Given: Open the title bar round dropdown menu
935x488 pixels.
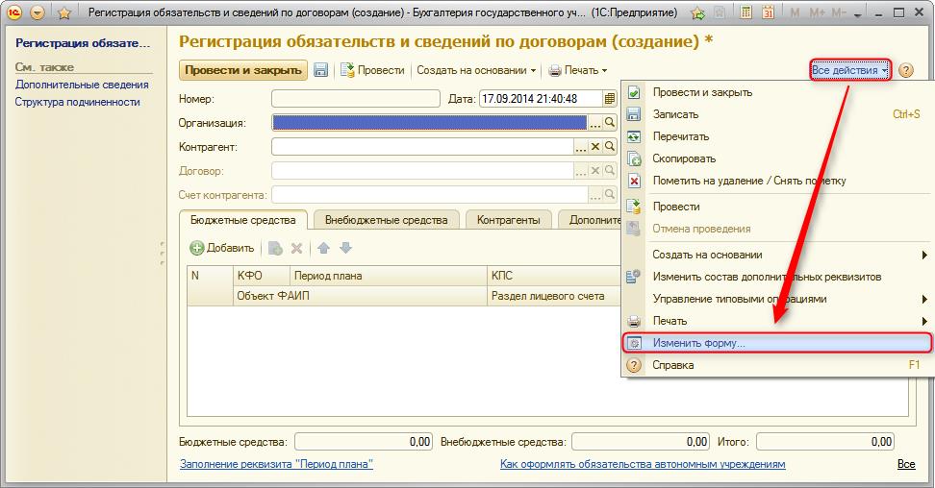Looking at the screenshot, I should 37,12.
